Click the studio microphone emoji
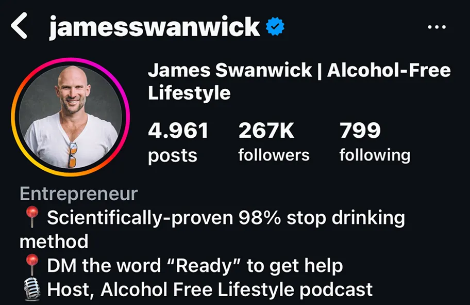The height and width of the screenshot is (305, 470). point(32,289)
